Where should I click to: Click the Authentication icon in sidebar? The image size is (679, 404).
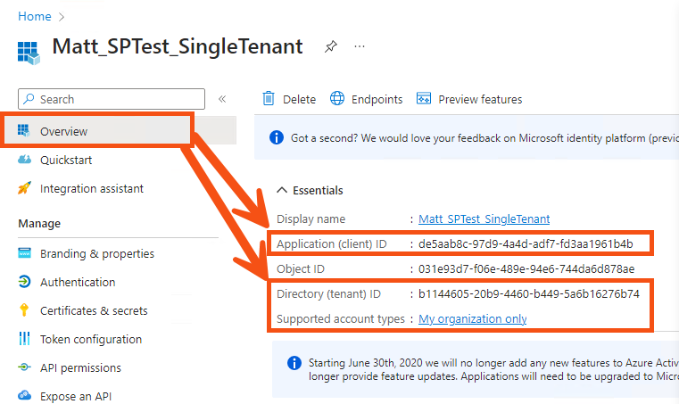[x=24, y=283]
